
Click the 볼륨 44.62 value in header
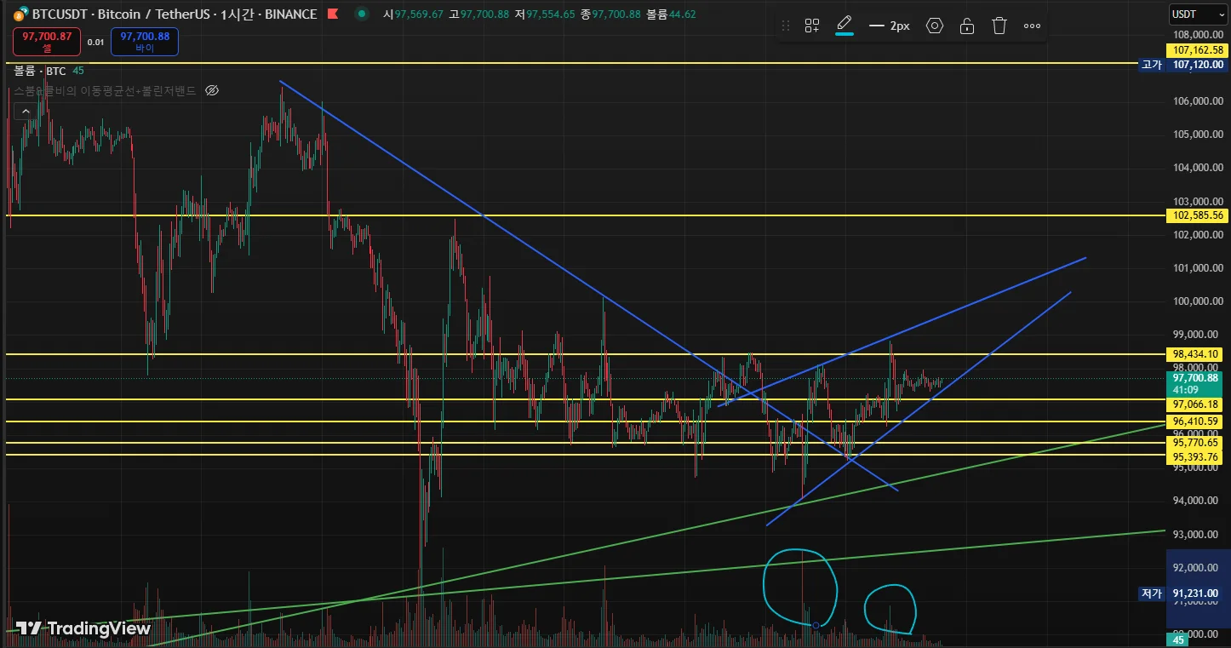[671, 14]
